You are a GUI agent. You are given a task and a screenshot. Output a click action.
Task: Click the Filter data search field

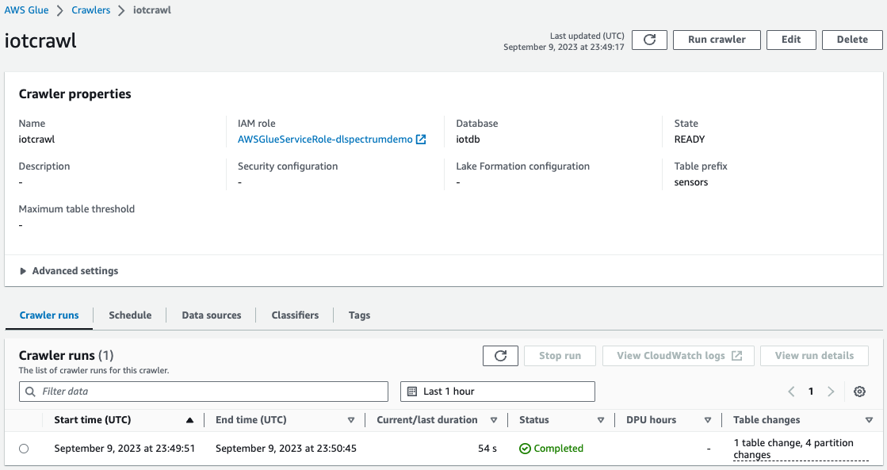204,392
